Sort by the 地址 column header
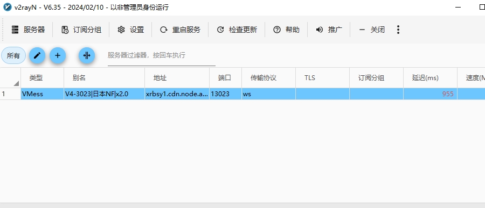The image size is (485, 208). (x=177, y=78)
